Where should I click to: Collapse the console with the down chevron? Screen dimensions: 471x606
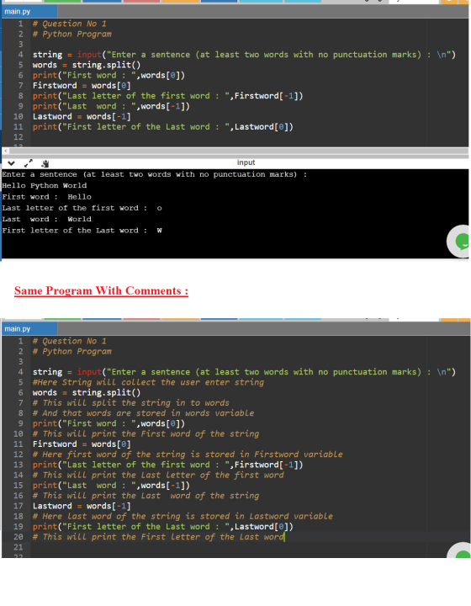(x=11, y=163)
